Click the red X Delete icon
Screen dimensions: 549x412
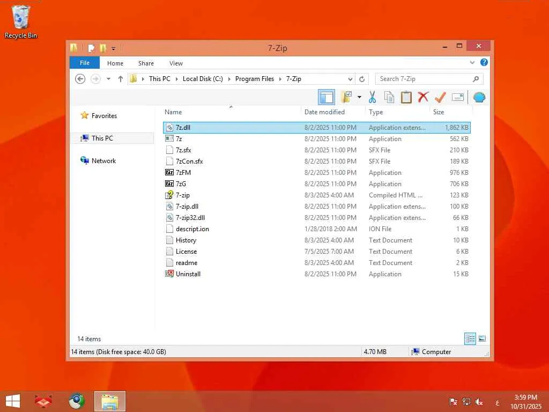pyautogui.click(x=423, y=97)
